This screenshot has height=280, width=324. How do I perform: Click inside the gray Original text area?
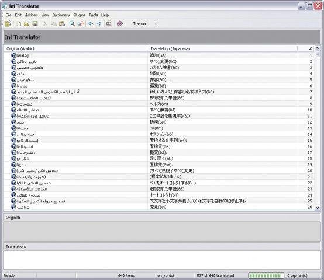(162, 232)
